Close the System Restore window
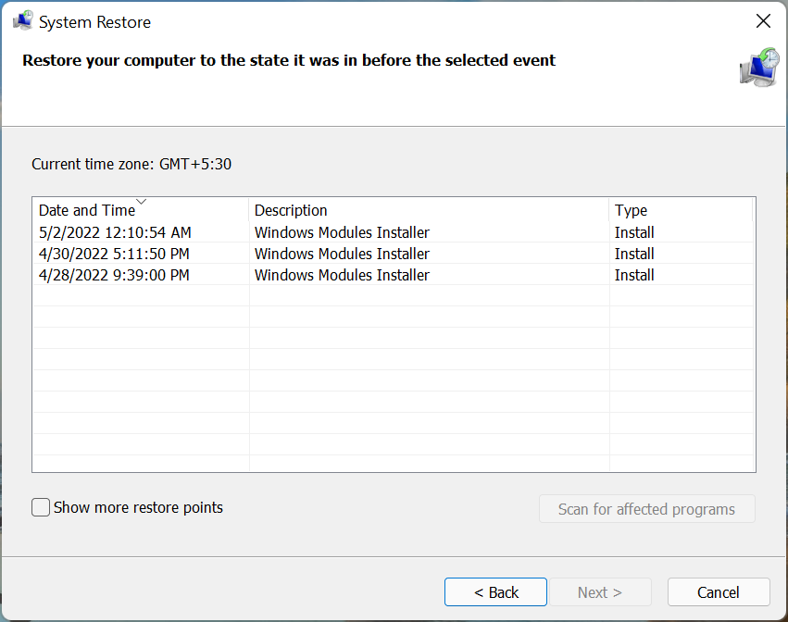This screenshot has height=622, width=788. tap(763, 20)
